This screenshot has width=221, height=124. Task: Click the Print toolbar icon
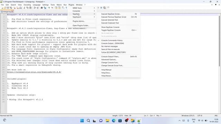[x=20, y=8]
